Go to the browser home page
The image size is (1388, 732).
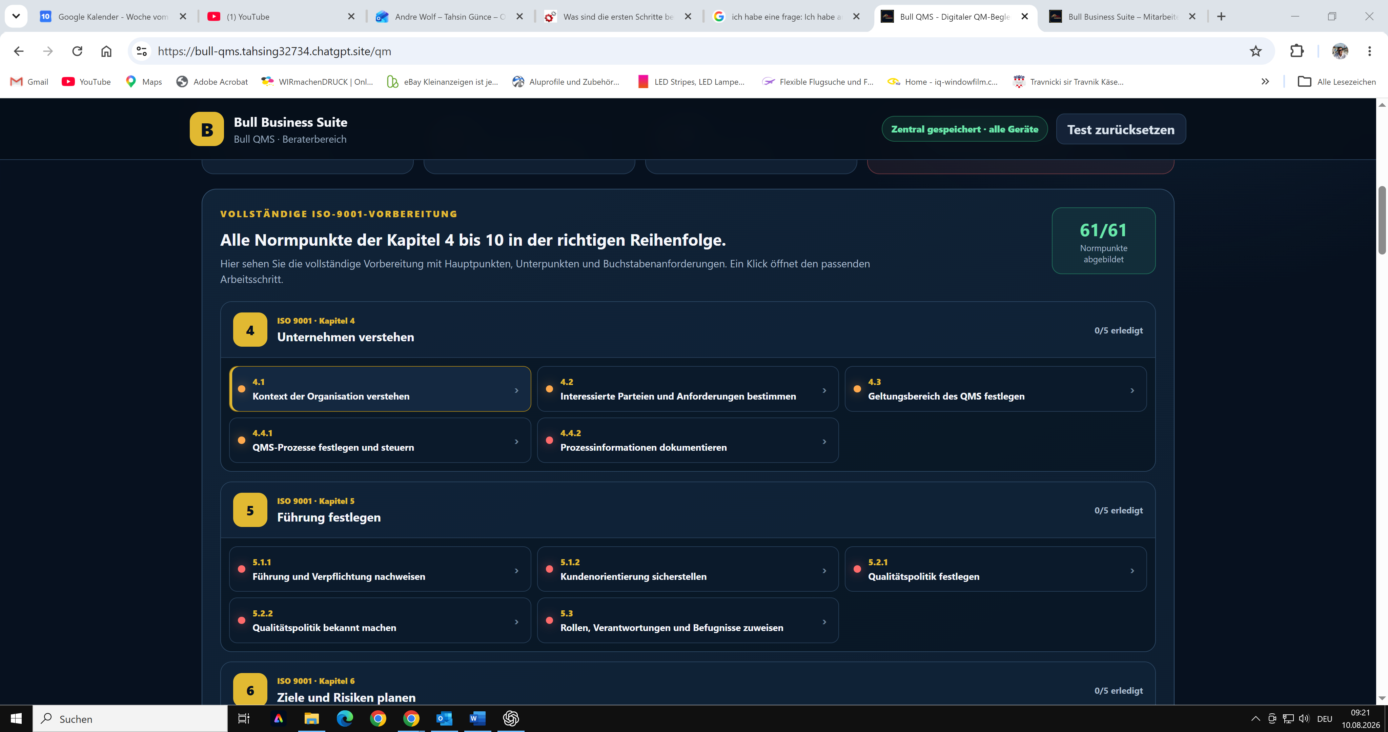(x=106, y=51)
